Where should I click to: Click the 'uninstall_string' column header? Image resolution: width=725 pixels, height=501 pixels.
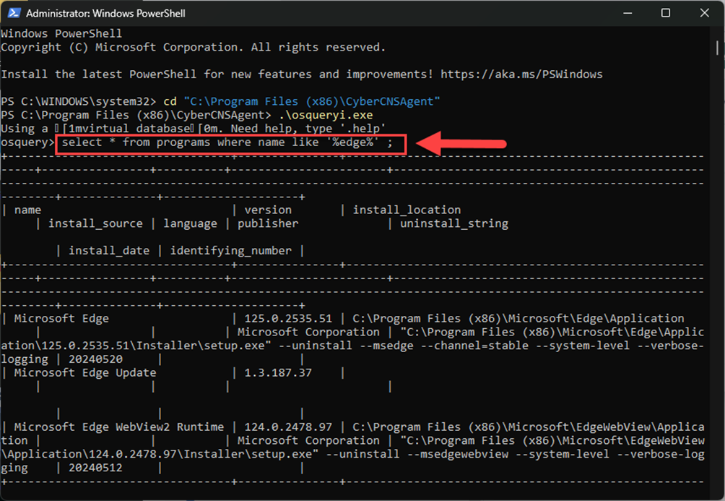pos(454,223)
